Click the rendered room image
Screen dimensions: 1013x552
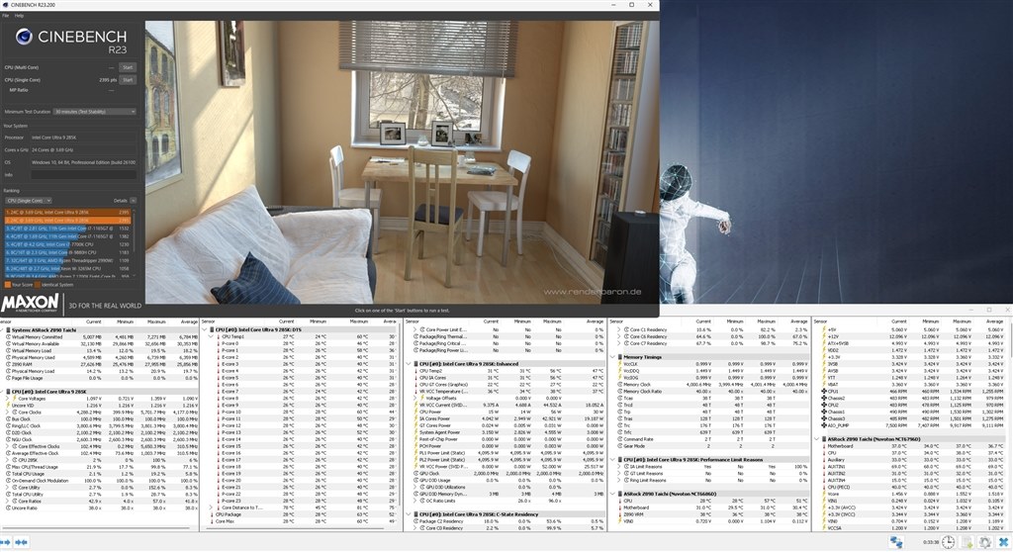point(402,162)
